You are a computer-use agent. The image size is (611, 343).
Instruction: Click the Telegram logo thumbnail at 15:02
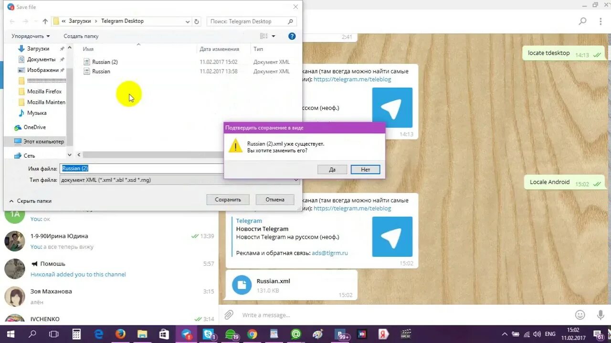392,237
